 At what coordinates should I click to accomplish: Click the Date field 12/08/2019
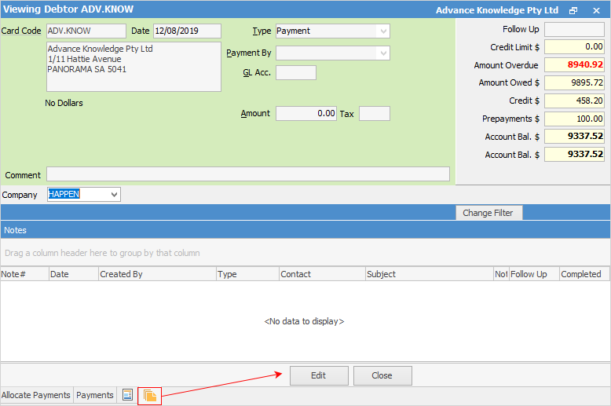pos(187,31)
